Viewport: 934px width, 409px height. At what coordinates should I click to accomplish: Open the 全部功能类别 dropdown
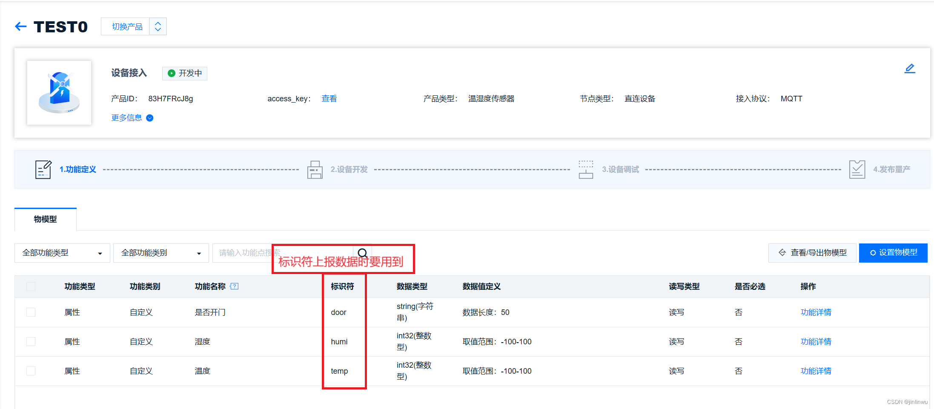point(160,252)
